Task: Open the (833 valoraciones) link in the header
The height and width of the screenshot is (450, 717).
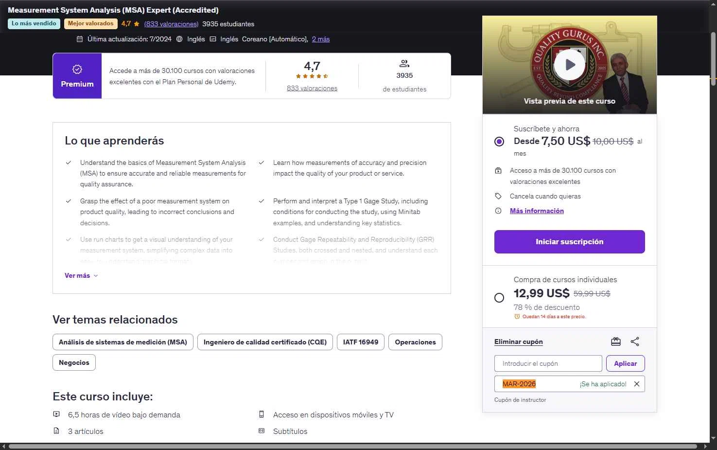Action: point(171,24)
